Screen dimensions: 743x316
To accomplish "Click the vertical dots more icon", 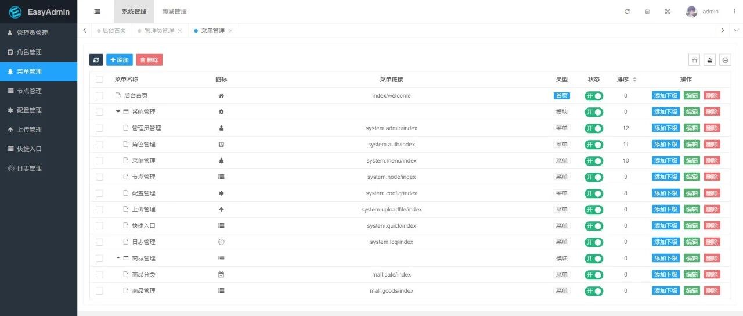I will point(734,12).
